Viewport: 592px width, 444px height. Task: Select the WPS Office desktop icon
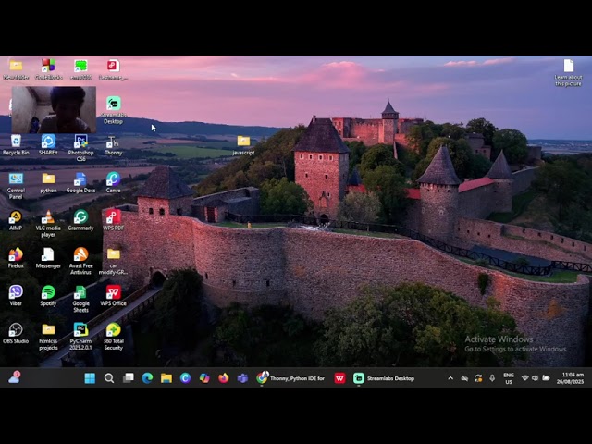[113, 296]
